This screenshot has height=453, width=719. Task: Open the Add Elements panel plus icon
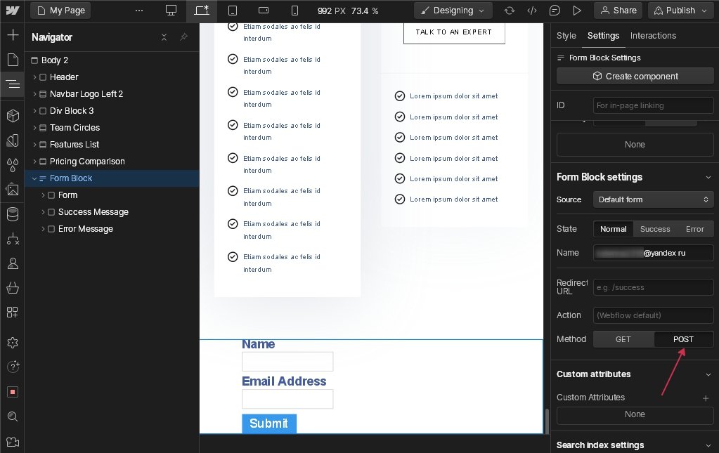click(x=12, y=35)
